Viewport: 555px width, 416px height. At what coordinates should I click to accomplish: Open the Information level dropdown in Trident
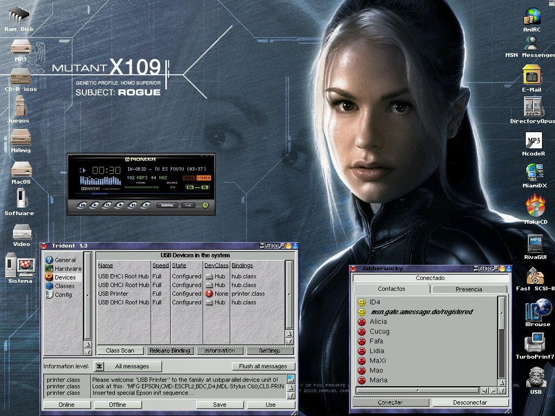point(99,367)
